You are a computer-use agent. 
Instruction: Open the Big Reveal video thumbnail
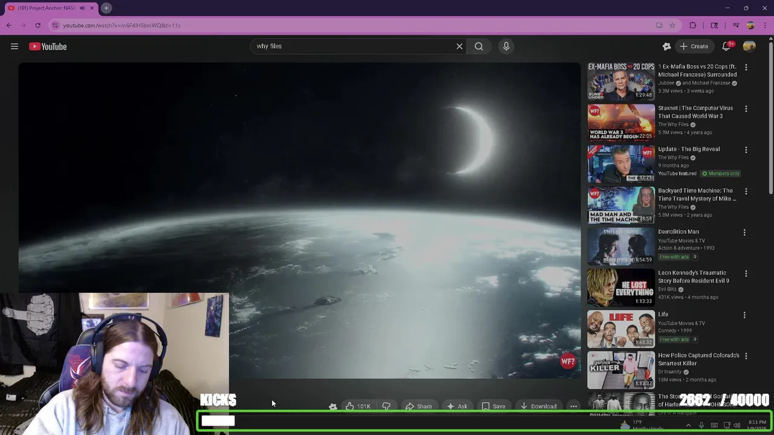pos(621,164)
